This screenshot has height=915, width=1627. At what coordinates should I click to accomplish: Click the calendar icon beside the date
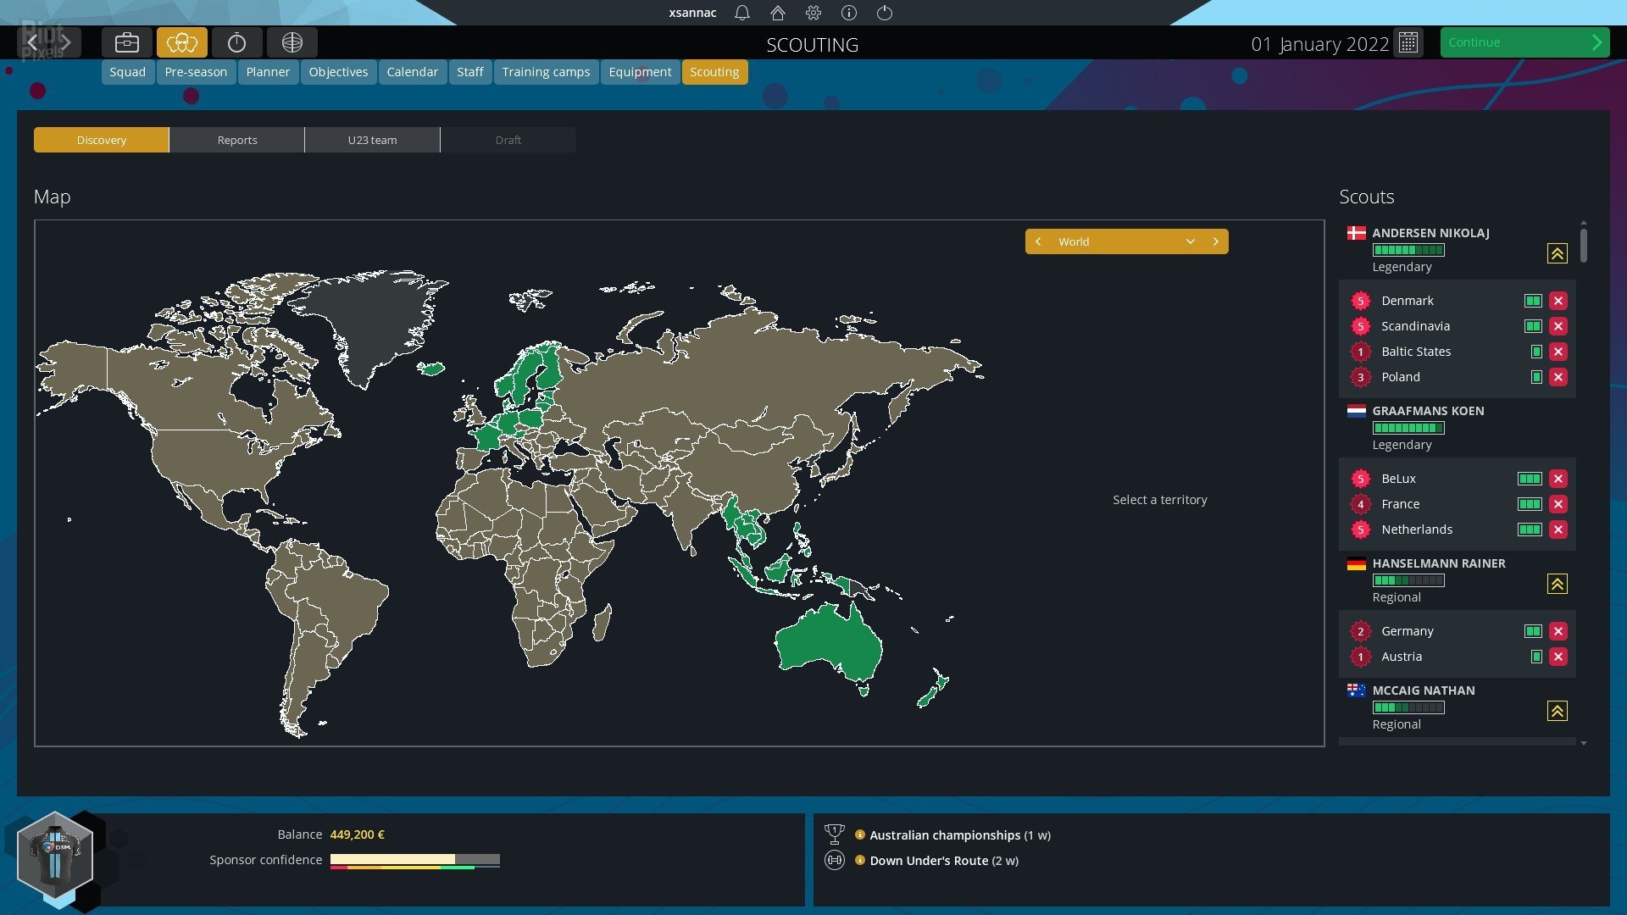pyautogui.click(x=1408, y=43)
